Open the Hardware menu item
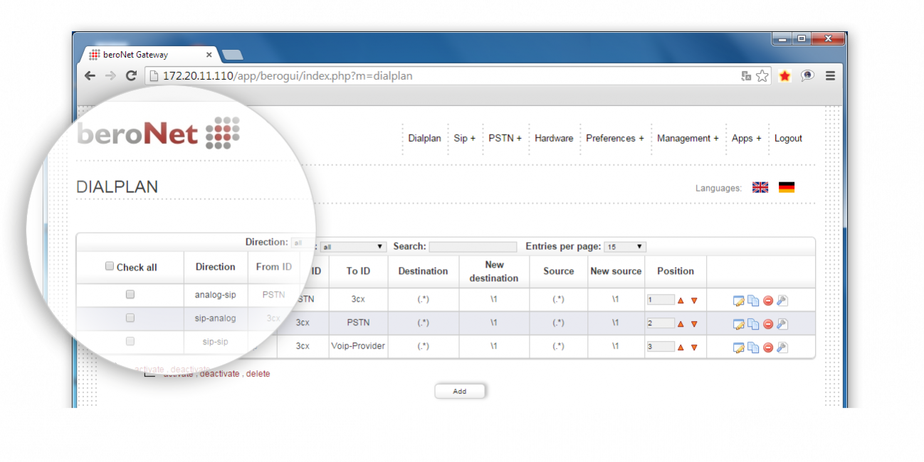 tap(554, 138)
